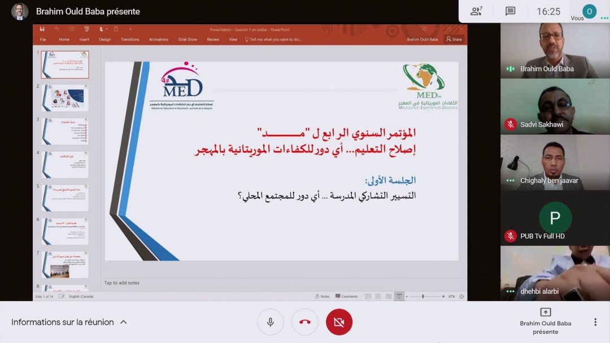This screenshot has height=343, width=610.
Task: Toggle the microphone mute button
Action: (271, 322)
